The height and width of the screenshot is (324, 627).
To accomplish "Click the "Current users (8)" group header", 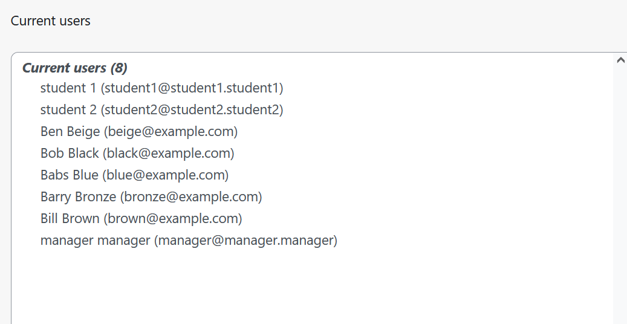I will (x=75, y=68).
